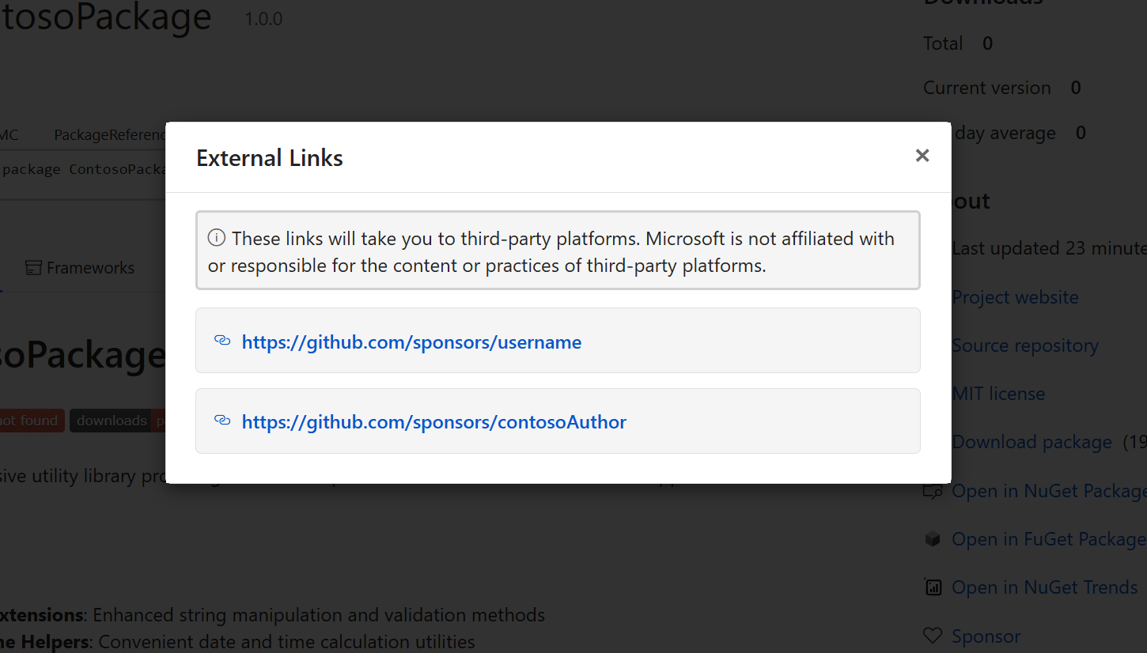Image resolution: width=1147 pixels, height=653 pixels.
Task: Dismiss the External Links dialog
Action: 922,156
